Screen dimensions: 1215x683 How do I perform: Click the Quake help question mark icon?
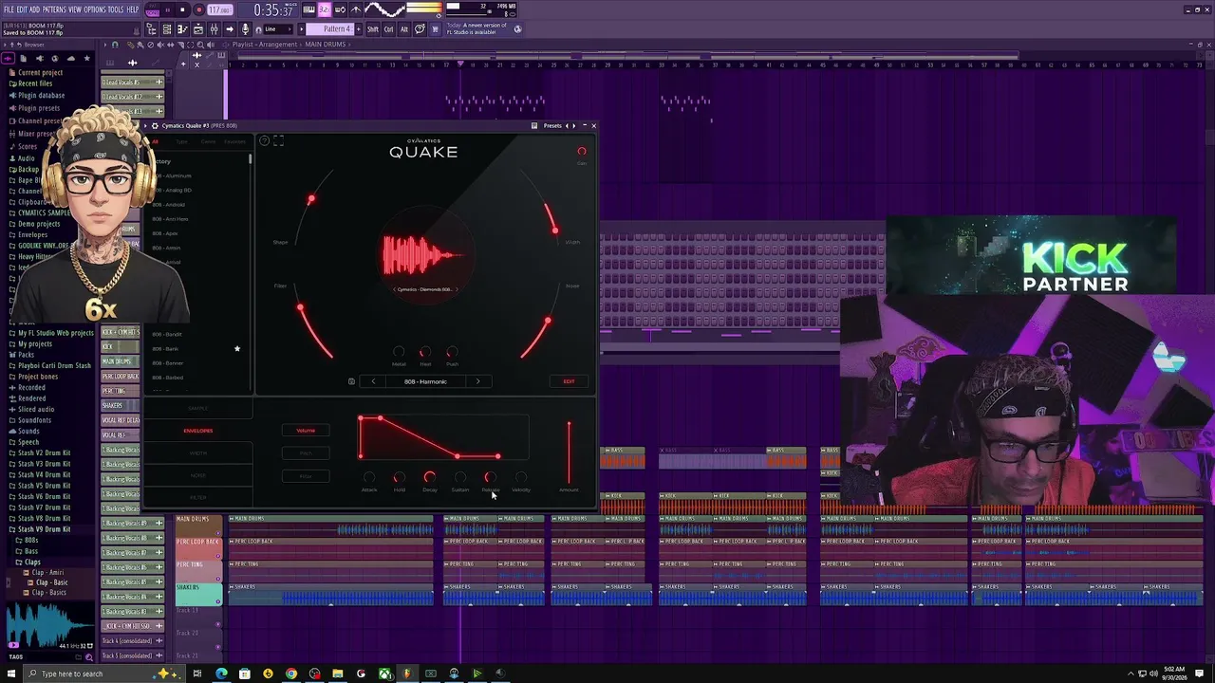click(265, 141)
